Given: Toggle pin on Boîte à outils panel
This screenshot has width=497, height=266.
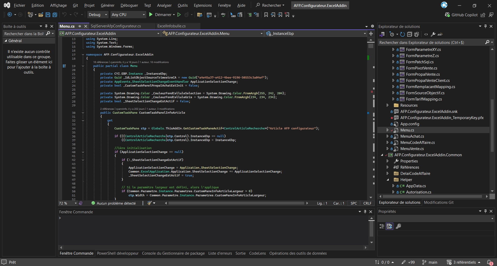Looking at the screenshot, I should (x=46, y=26).
